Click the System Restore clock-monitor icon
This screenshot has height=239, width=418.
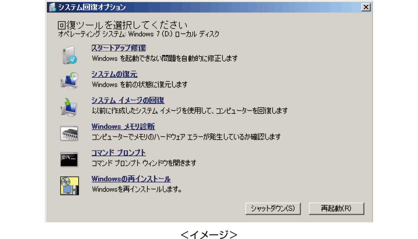69,80
